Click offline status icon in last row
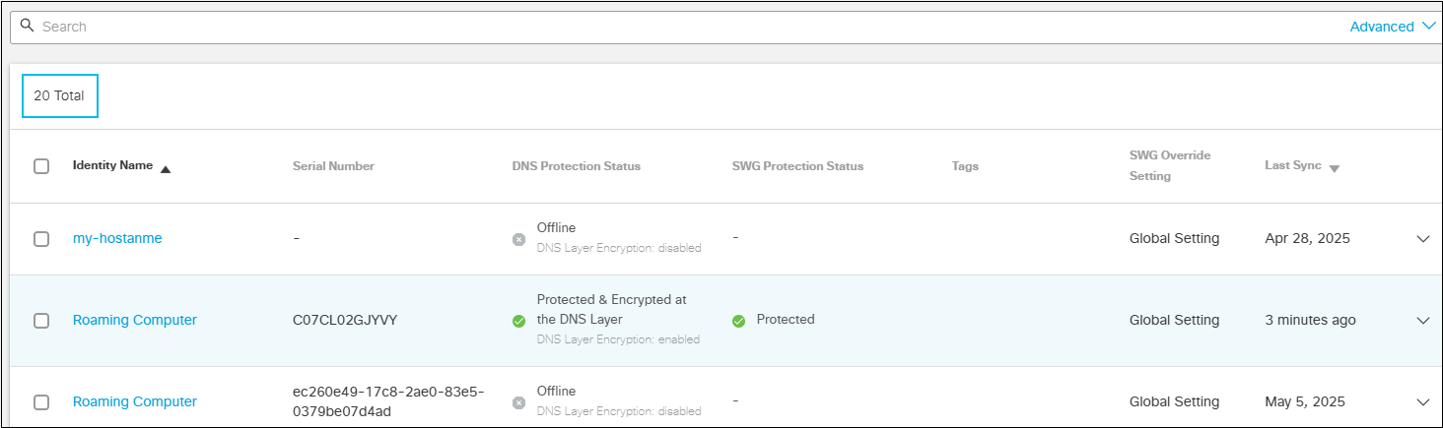1443x428 pixels. click(x=518, y=402)
